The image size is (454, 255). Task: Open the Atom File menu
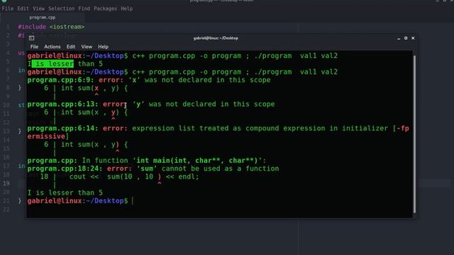pos(8,8)
